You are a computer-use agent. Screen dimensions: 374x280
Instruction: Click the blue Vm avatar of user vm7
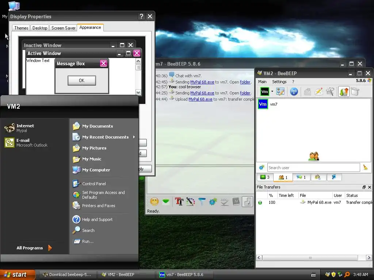point(263,104)
